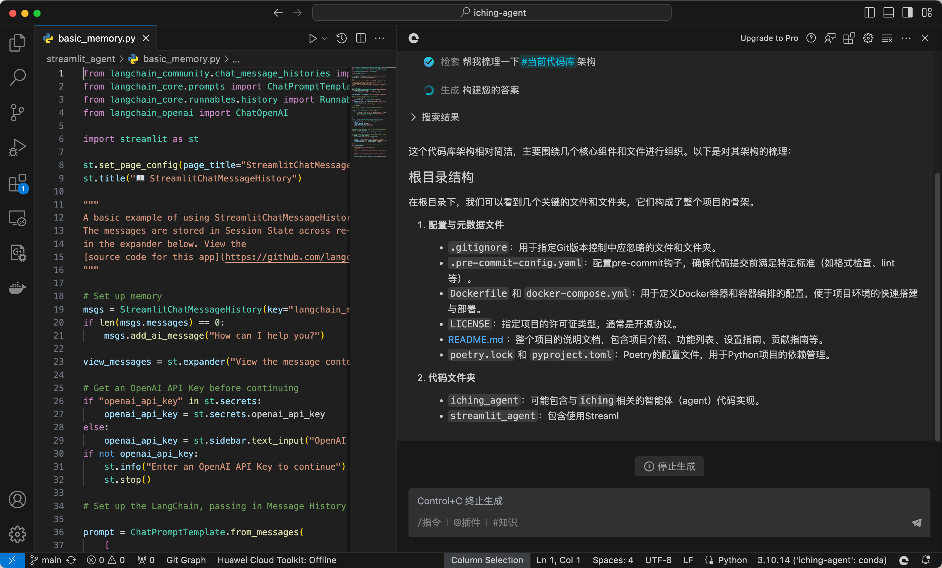Open chat panel settings gear
Viewport: 942px width, 568px height.
point(868,38)
